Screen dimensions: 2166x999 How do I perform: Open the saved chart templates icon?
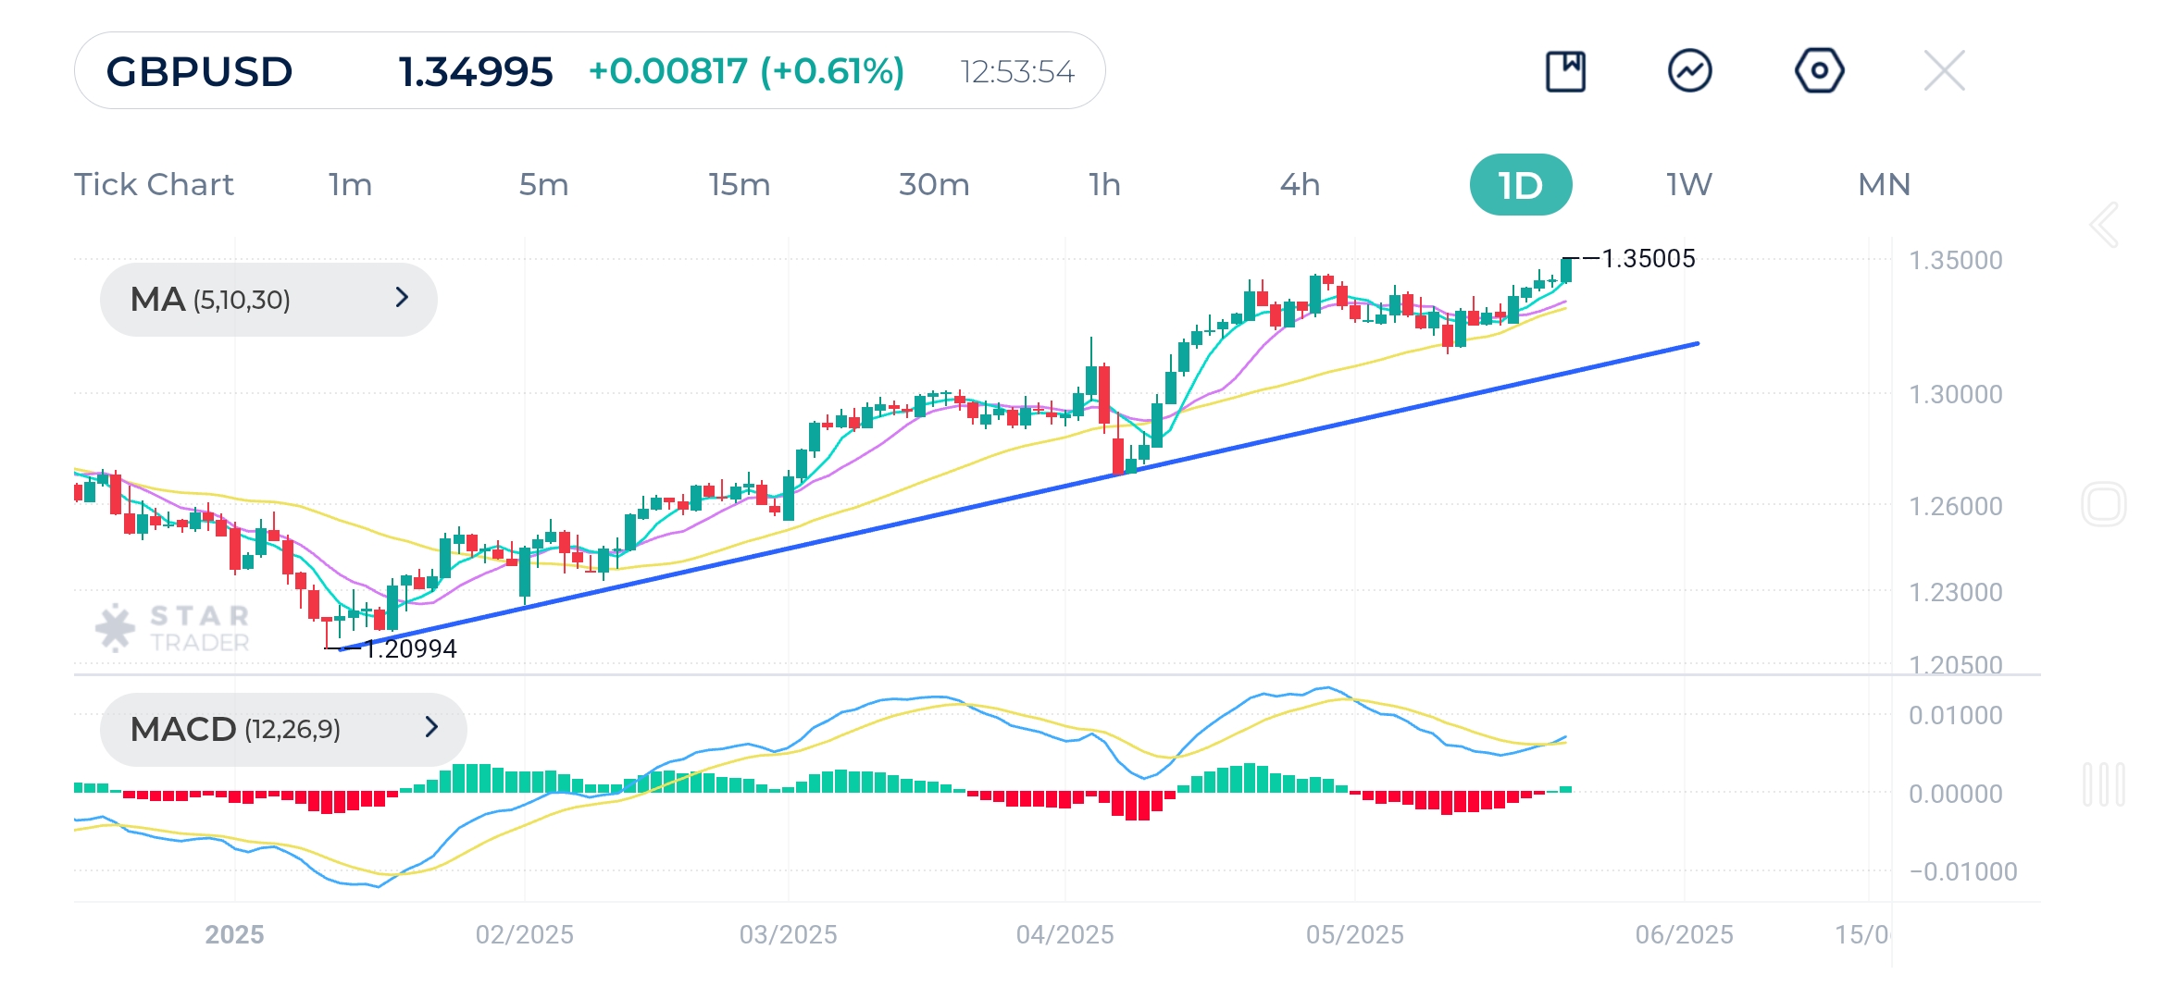click(1565, 69)
